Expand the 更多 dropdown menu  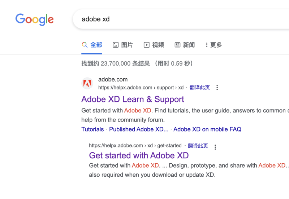213,45
